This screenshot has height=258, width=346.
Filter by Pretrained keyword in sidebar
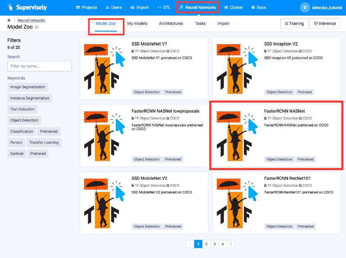click(49, 132)
